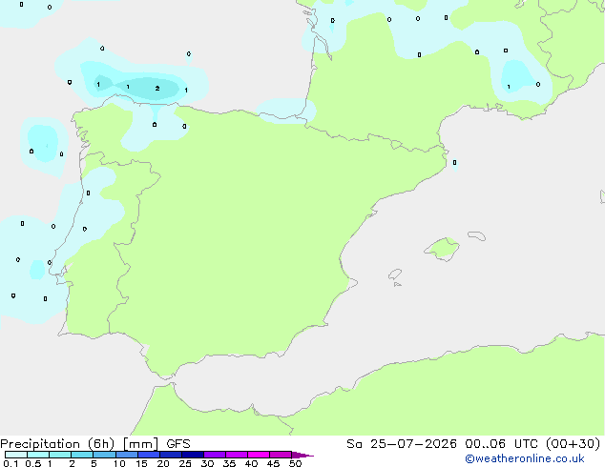Click the 'Sa 25-07-2026' date text
Screen dimensions: 605x467
pos(402,444)
